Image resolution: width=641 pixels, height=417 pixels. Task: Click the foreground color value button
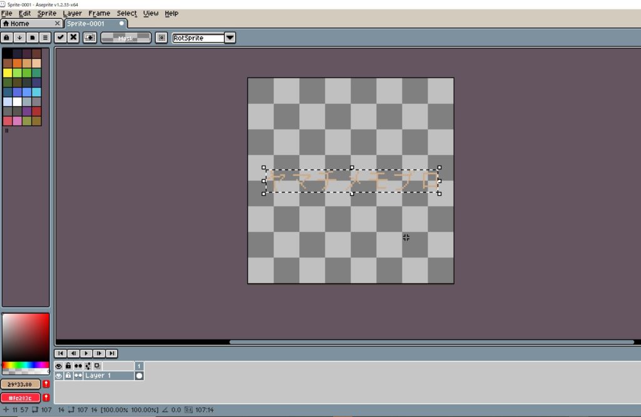coord(21,384)
